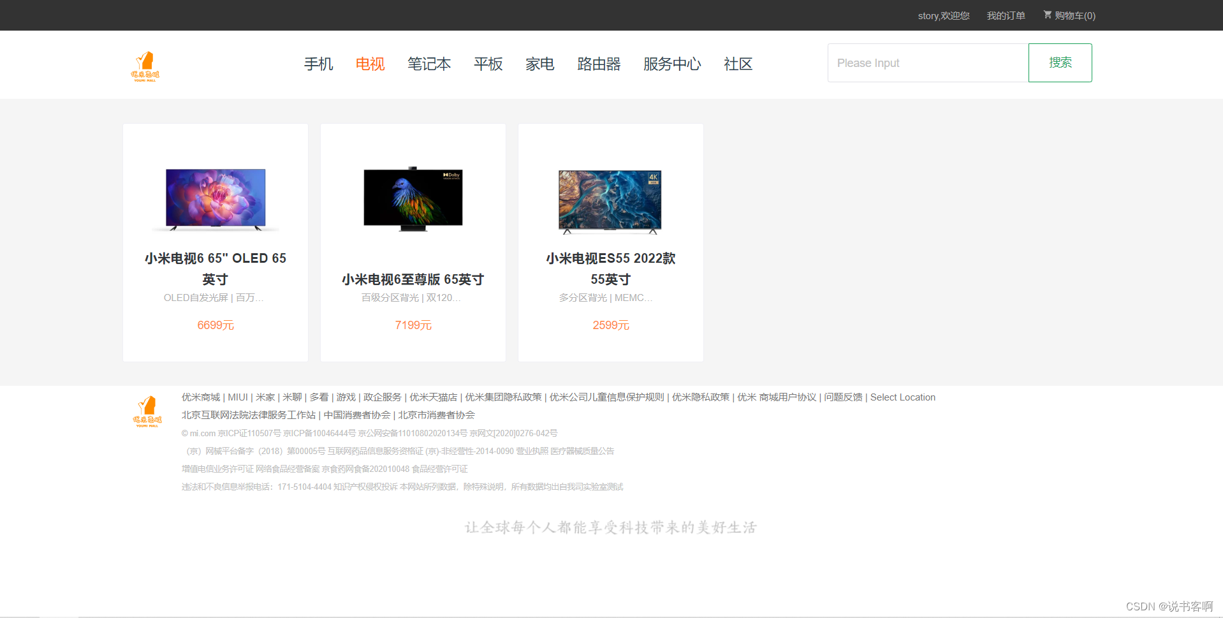Open the 政企服务 footer link
This screenshot has width=1223, height=618.
click(383, 397)
